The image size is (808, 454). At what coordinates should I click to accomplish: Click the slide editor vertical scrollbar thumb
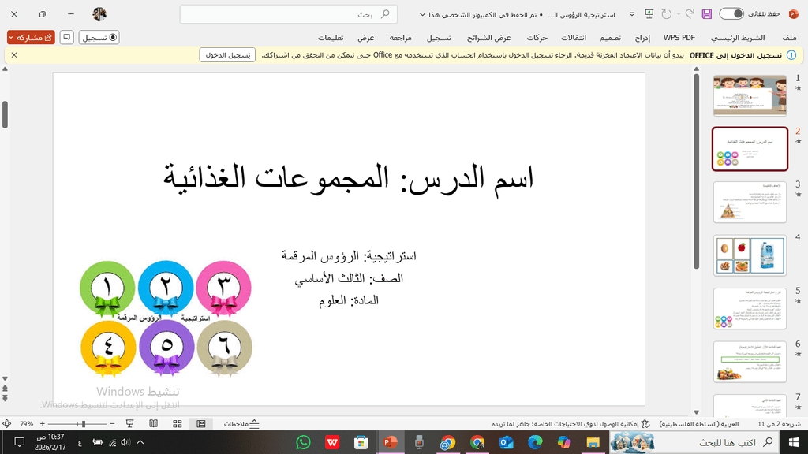6,114
